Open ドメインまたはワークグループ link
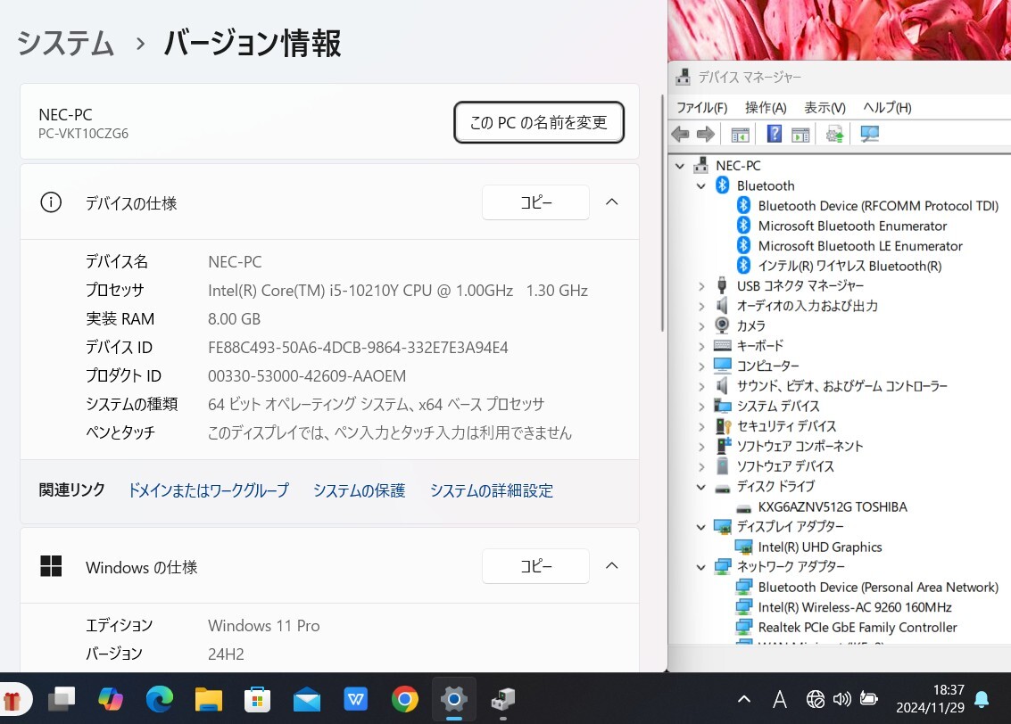This screenshot has height=724, width=1011. [208, 490]
